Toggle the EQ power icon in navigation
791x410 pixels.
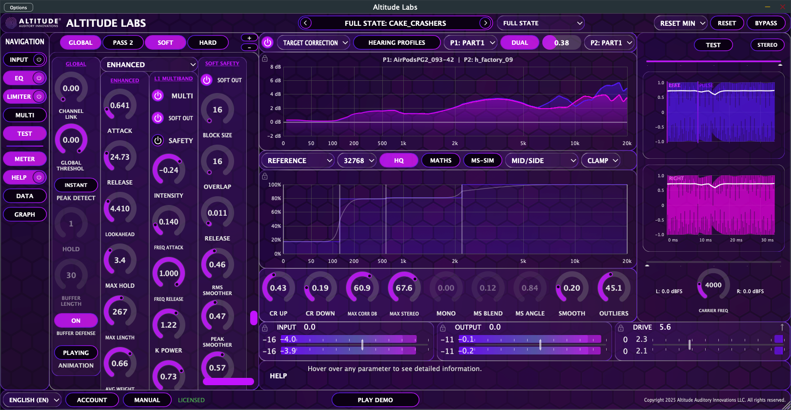[x=39, y=78]
